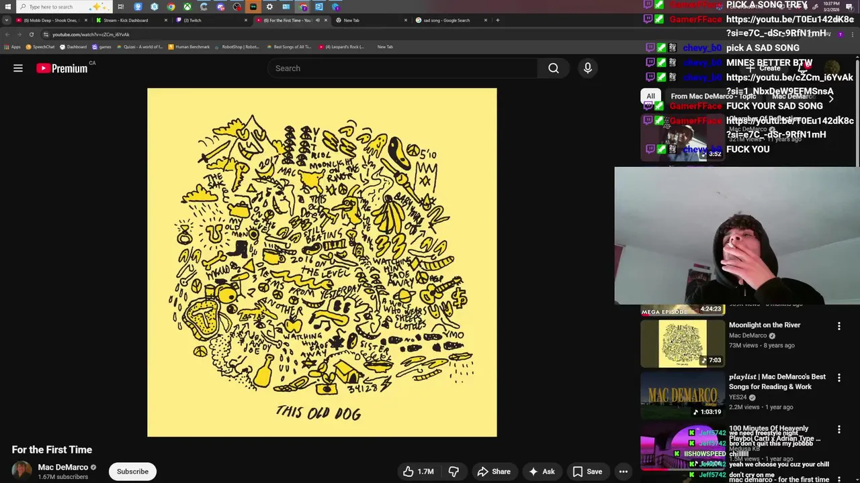
Task: Open options menu for Moonlight on the River
Action: point(838,326)
